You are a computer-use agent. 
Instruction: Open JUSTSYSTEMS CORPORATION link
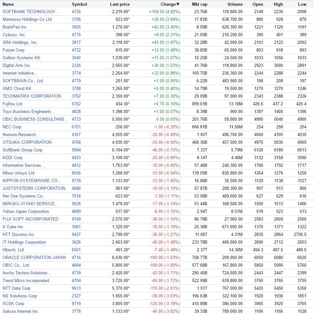[x=34, y=189]
